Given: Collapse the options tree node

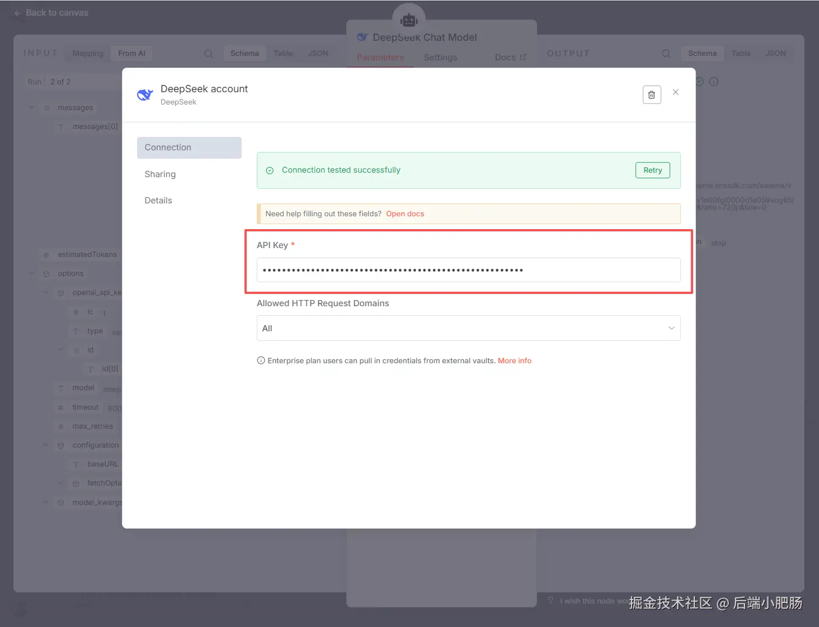Looking at the screenshot, I should 31,273.
